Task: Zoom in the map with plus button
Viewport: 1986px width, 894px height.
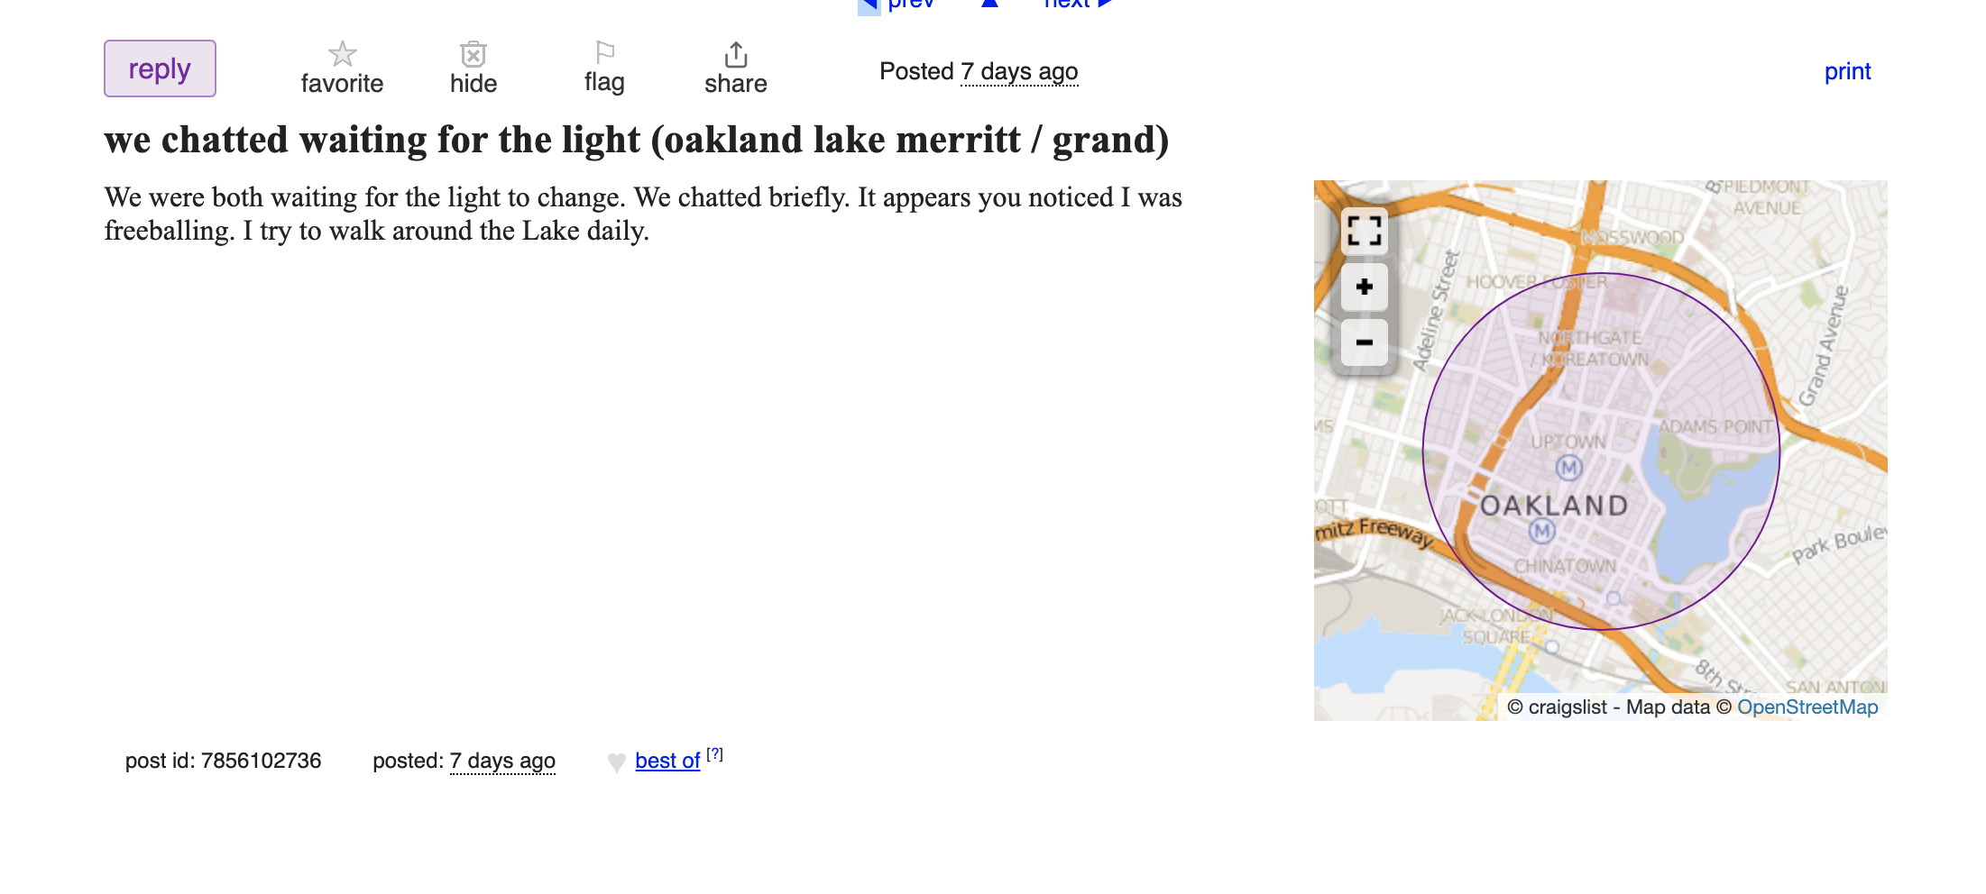Action: coord(1364,287)
